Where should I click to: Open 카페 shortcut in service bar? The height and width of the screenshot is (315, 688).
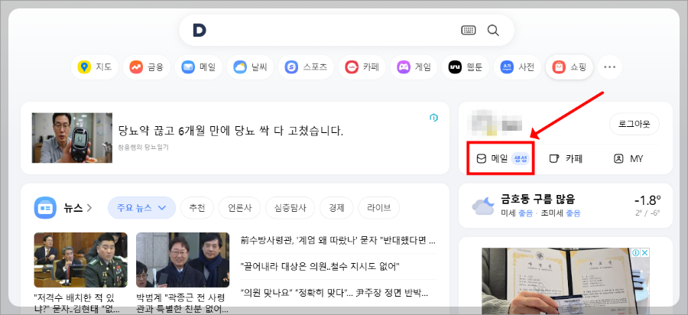point(362,67)
